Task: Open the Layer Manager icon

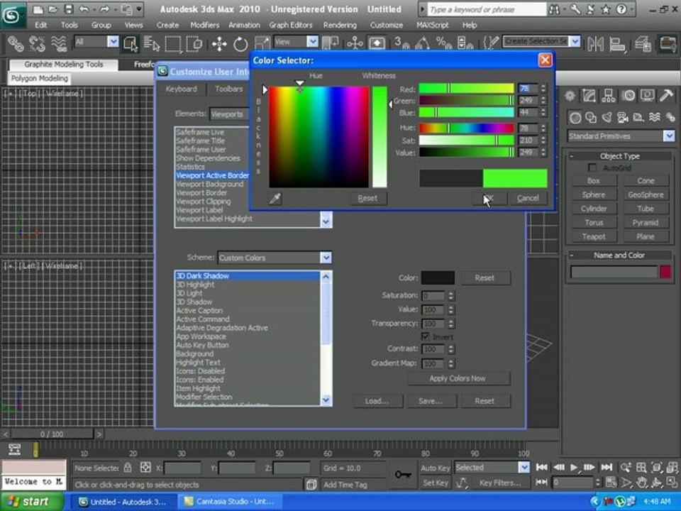Action: click(643, 43)
